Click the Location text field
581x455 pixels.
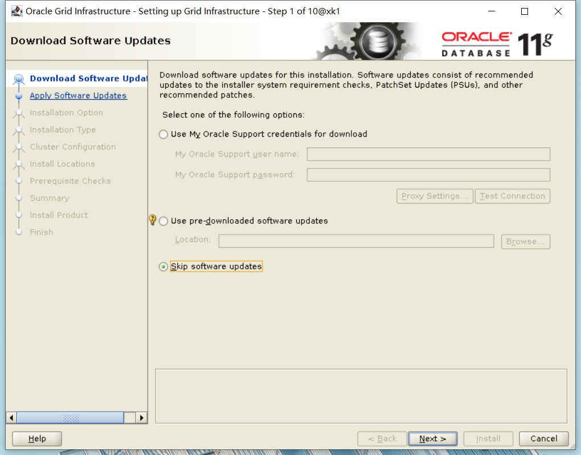356,241
